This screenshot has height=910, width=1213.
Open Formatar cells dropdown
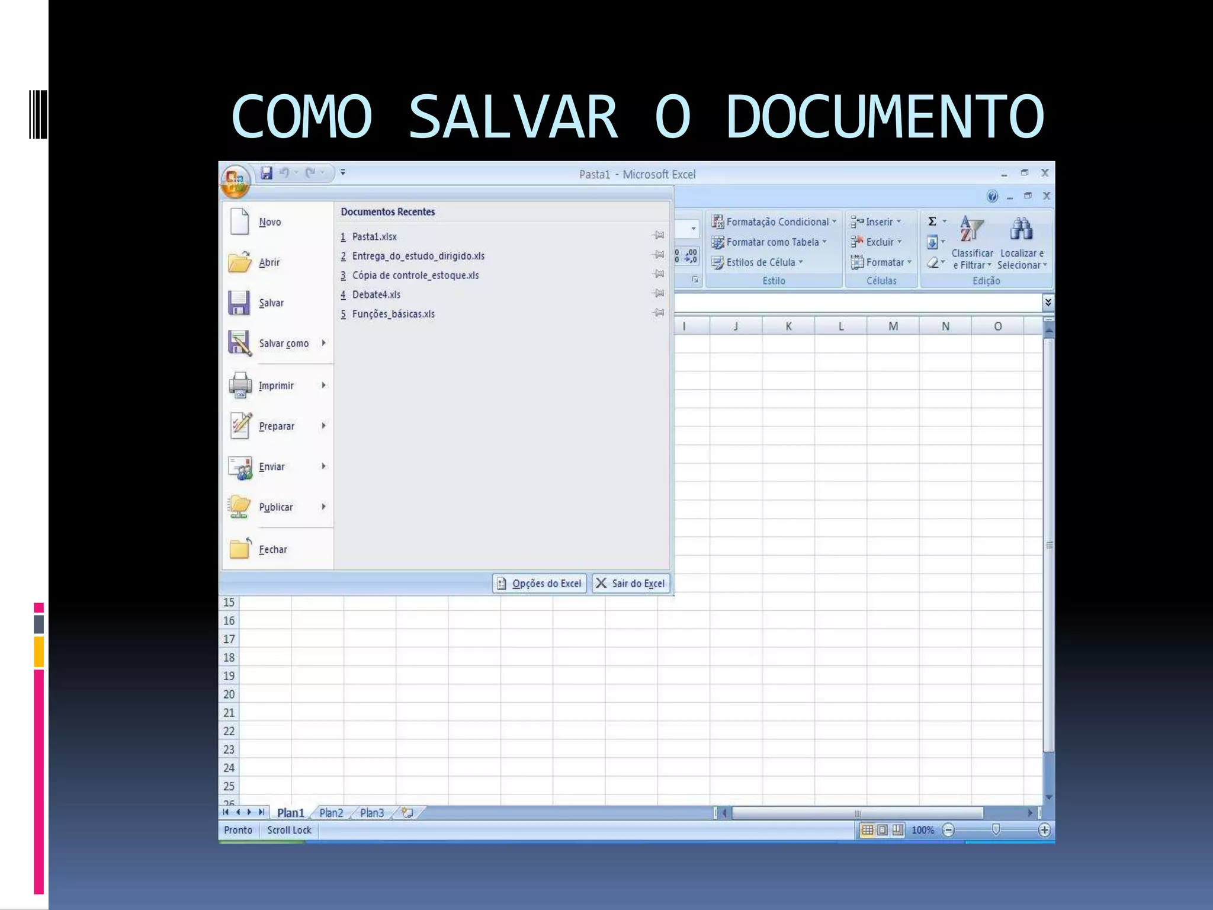point(881,262)
